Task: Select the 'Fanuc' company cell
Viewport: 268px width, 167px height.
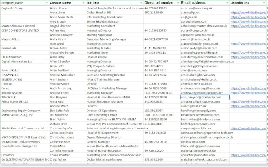Action: click(24, 88)
